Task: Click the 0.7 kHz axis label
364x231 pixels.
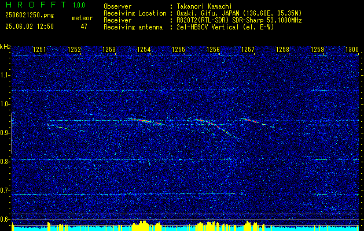Action: (x=5, y=191)
